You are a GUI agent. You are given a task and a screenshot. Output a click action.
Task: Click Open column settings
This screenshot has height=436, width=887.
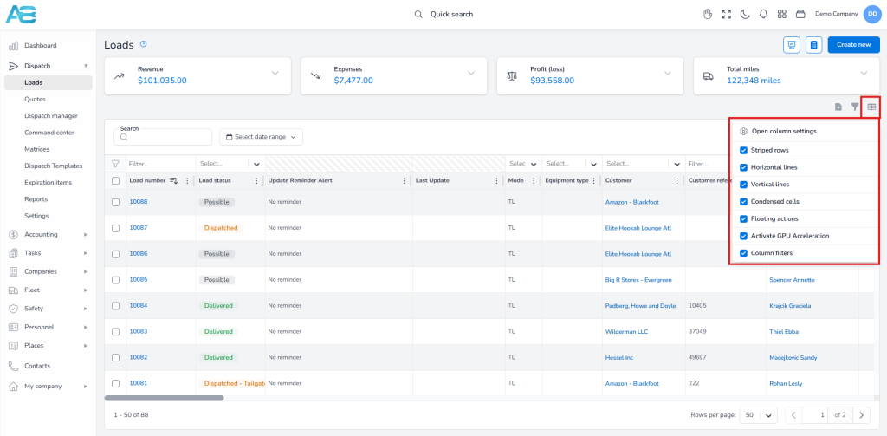783,132
